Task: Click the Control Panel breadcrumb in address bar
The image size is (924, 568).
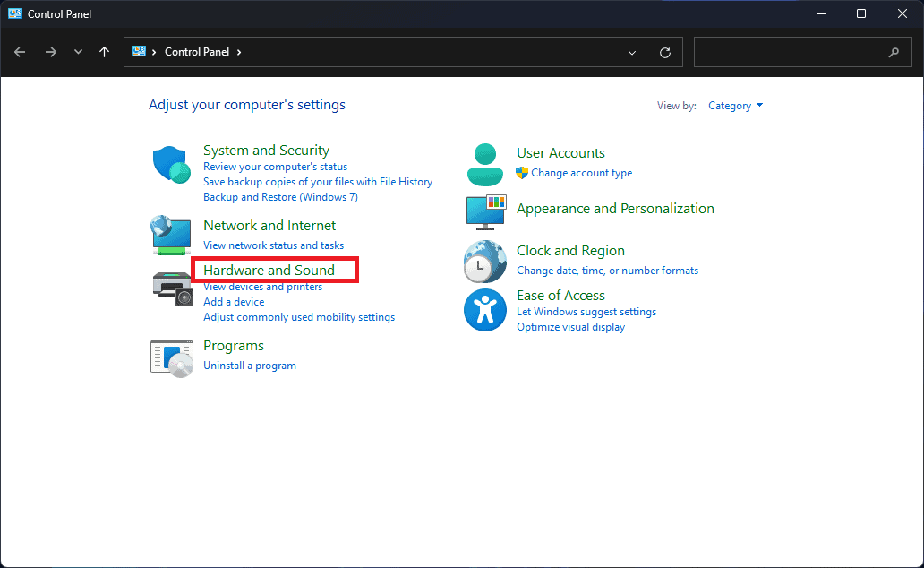Action: point(196,52)
